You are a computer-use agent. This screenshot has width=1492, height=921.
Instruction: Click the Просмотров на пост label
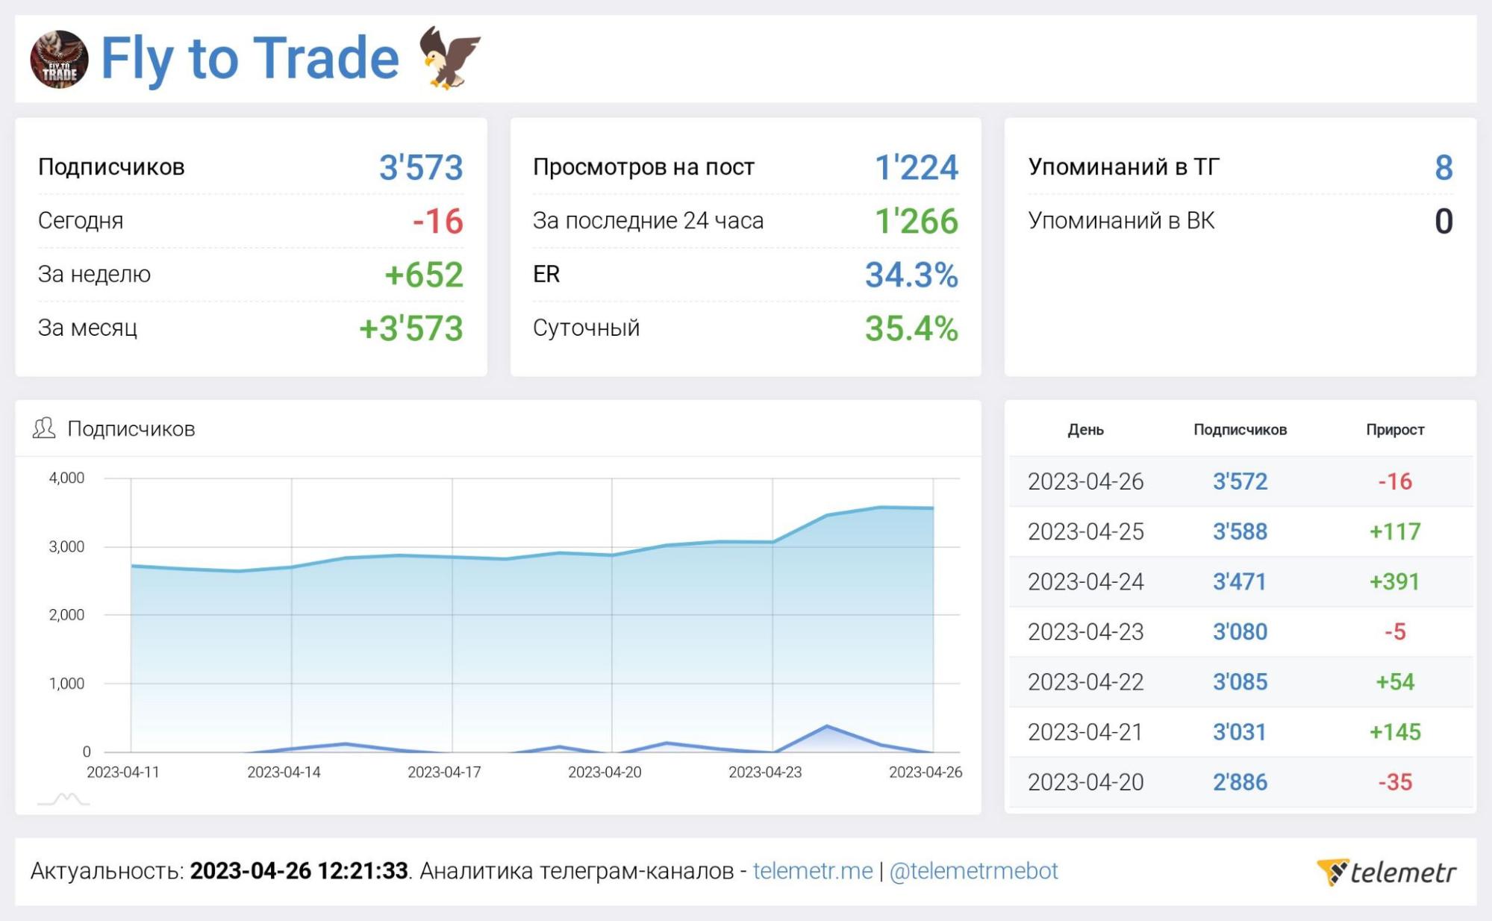tap(643, 167)
